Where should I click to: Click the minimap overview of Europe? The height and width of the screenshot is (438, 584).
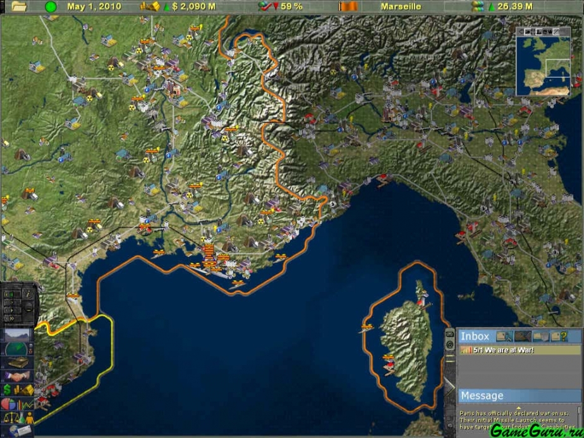point(544,66)
